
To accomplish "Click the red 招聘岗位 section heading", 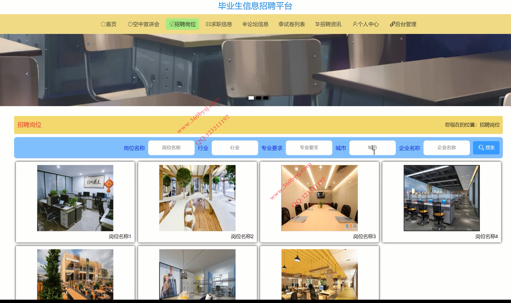I will pyautogui.click(x=29, y=125).
